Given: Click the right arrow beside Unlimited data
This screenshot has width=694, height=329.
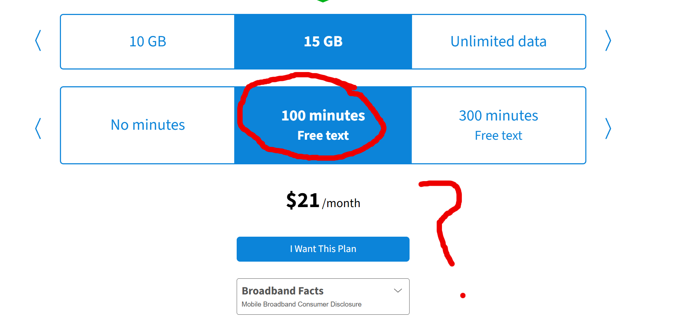Looking at the screenshot, I should click(x=608, y=40).
